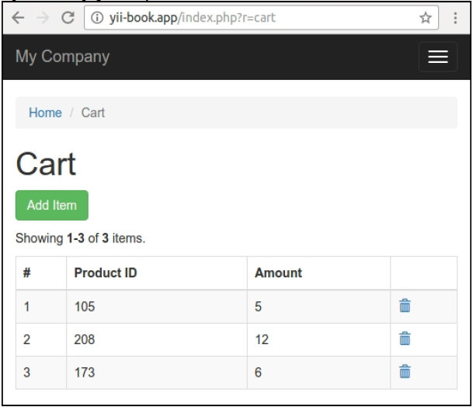Open the Home breadcrumb link
Viewport: 473px width, 407px height.
click(x=45, y=113)
